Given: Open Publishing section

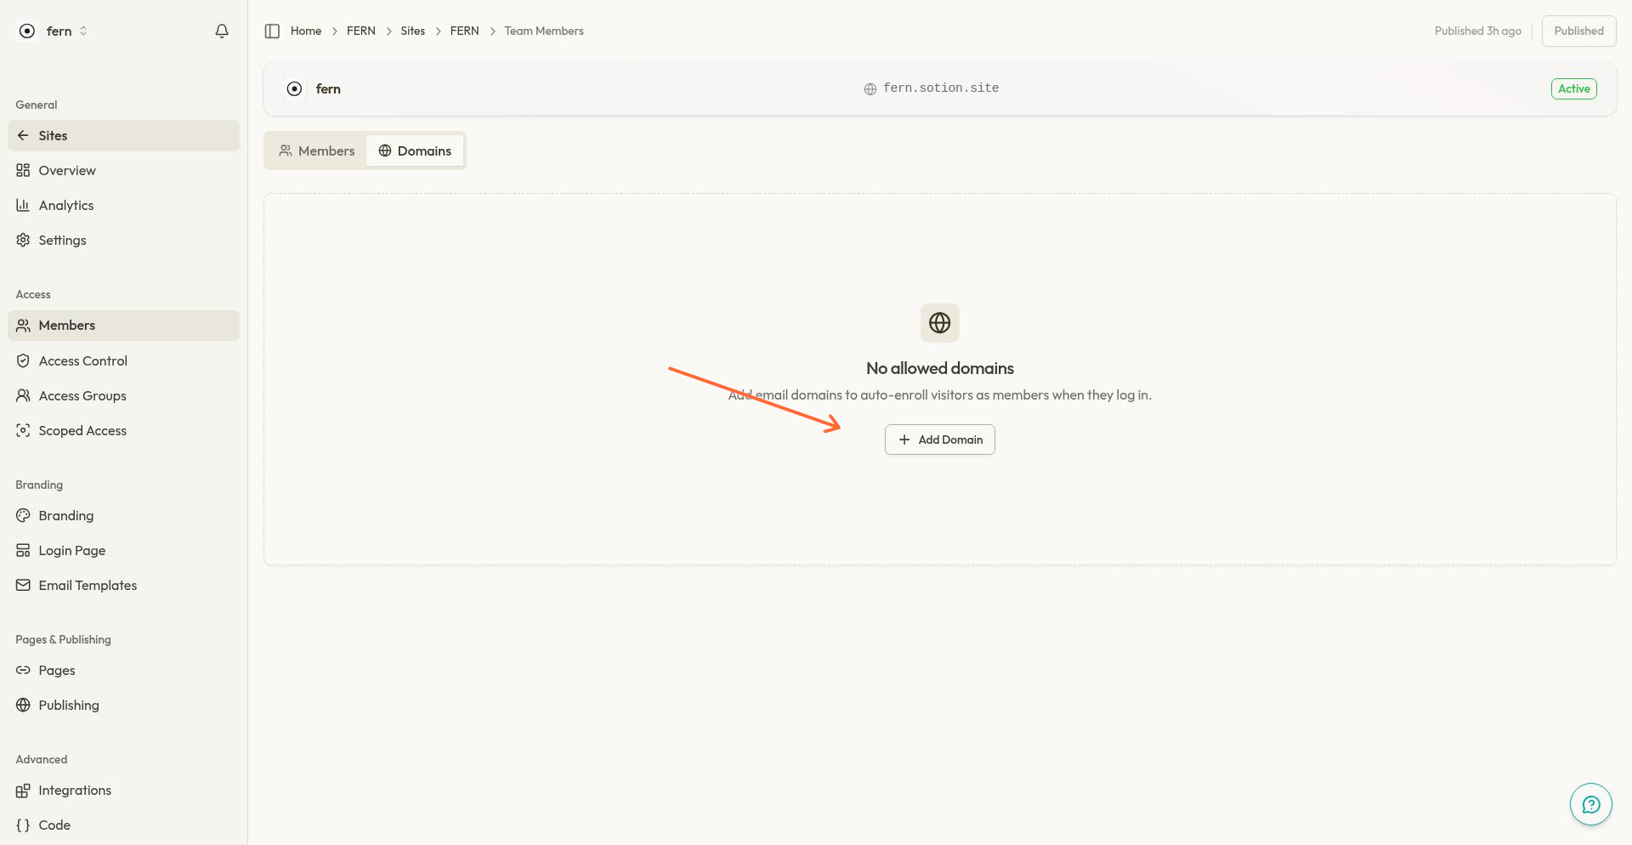Looking at the screenshot, I should 123,705.
